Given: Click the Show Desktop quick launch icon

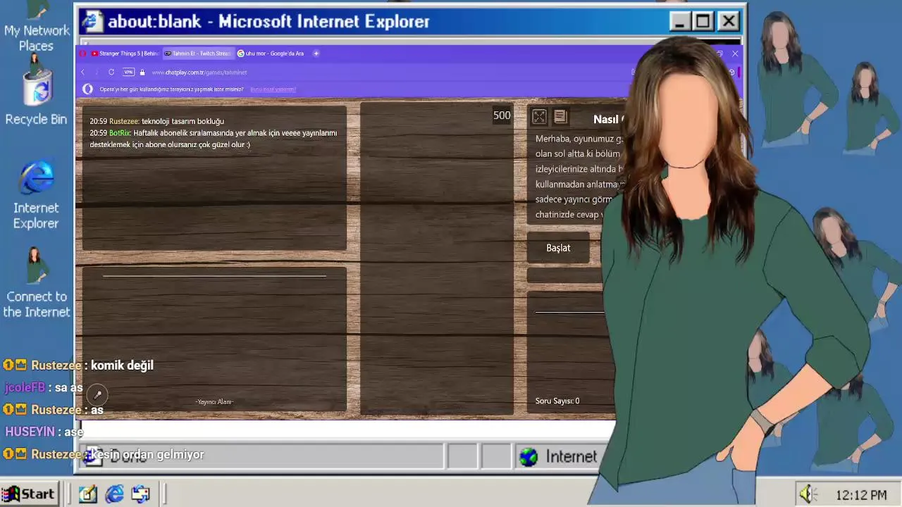Looking at the screenshot, I should 87,494.
